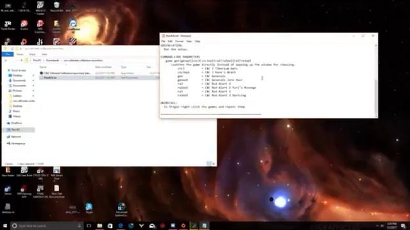Viewport: 410px width, 230px height.
Task: Select the MSI Gaming App desktop icon
Action: (x=24, y=192)
